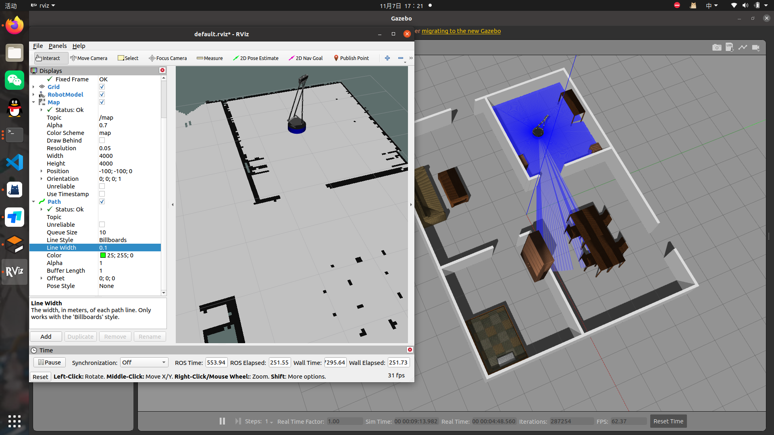This screenshot has height=435, width=774.
Task: Click the green Path color swatch
Action: 103,255
